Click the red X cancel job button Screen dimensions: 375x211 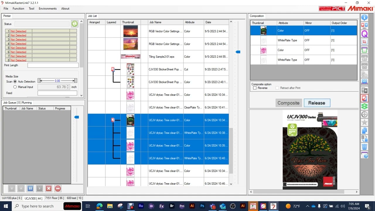pyautogui.click(x=49, y=189)
